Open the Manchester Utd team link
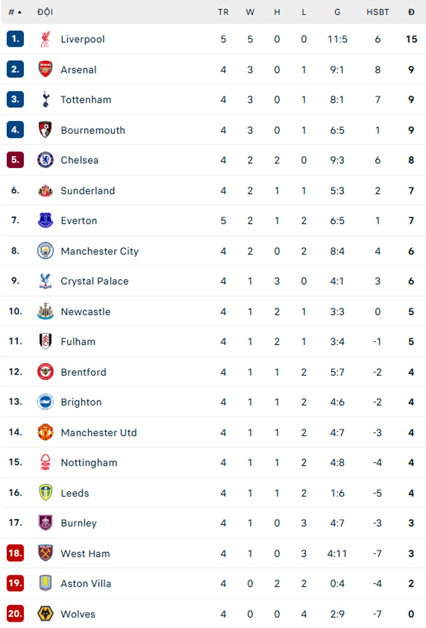426x628 pixels. [x=98, y=432]
